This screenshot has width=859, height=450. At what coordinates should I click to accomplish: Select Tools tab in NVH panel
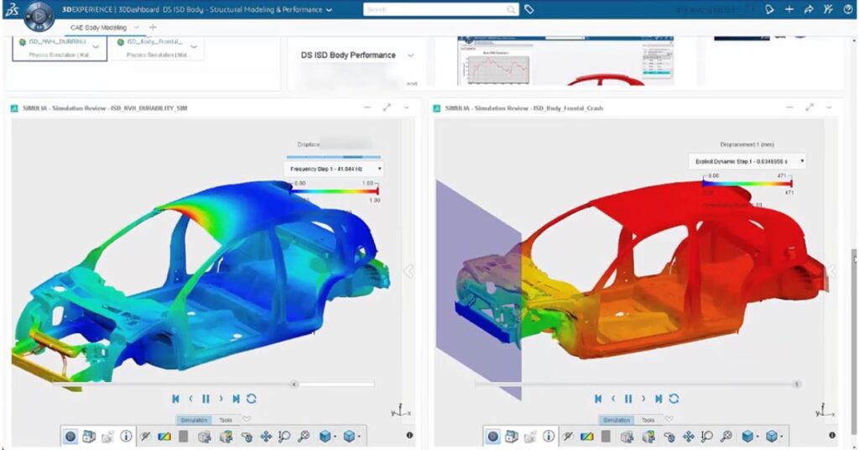pos(226,420)
